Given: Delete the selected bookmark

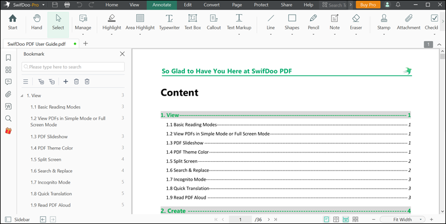Looking at the screenshot, I should pos(76,82).
